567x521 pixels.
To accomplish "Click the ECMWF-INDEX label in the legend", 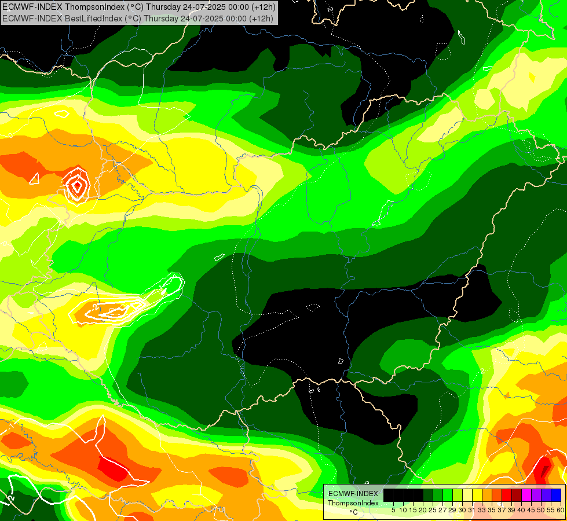I will tap(353, 494).
